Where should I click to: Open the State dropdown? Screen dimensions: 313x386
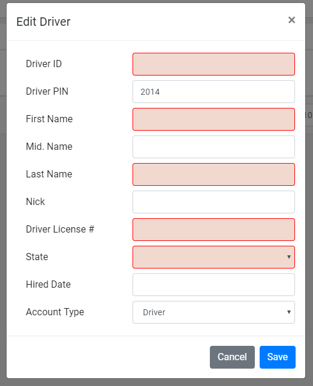[213, 257]
